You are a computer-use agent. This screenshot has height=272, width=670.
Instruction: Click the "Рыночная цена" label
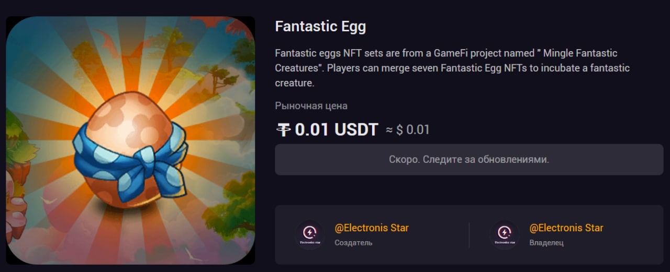coord(311,106)
